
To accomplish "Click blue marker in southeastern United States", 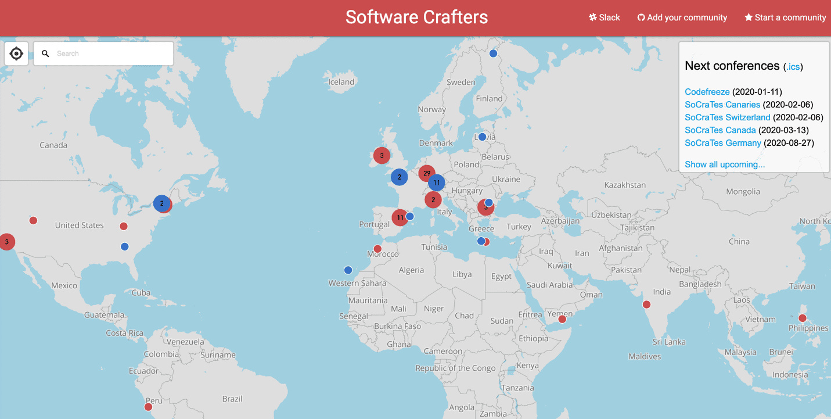I will click(x=124, y=247).
